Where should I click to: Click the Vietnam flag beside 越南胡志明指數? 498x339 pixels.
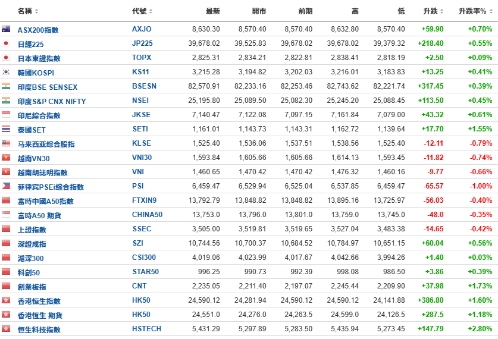6,172
